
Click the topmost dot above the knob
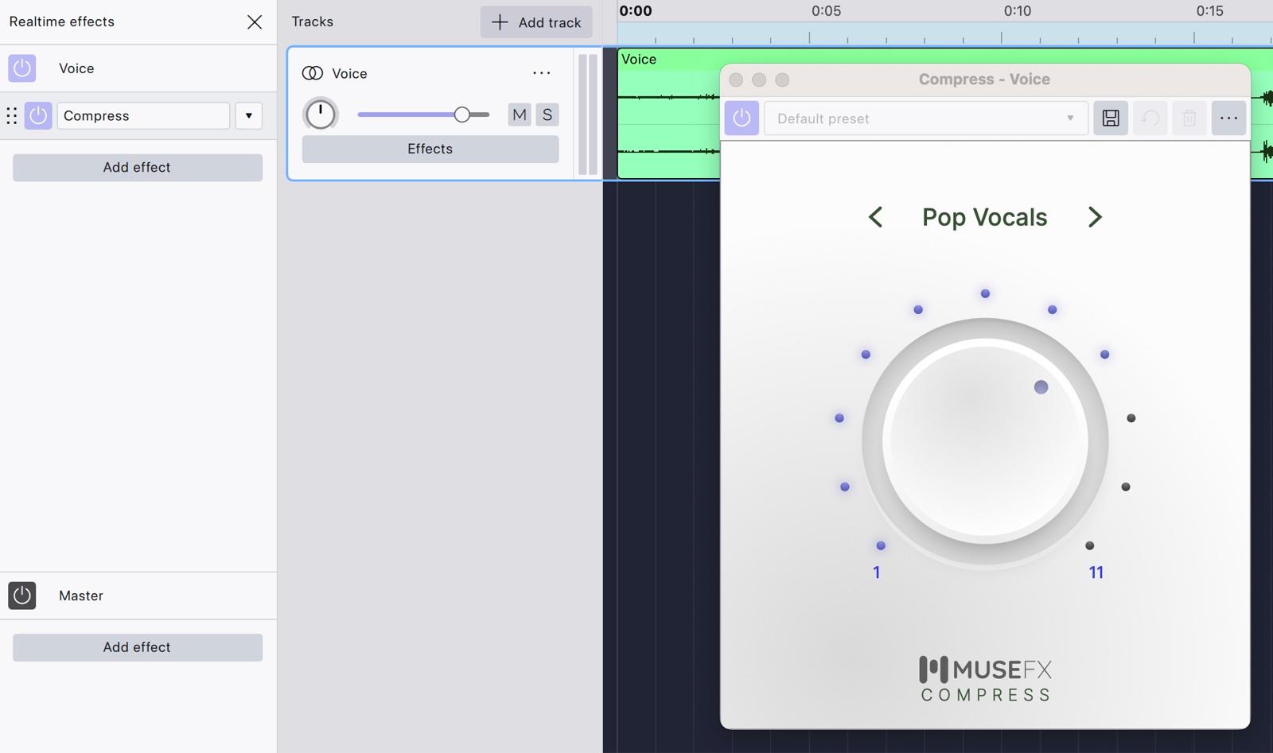[985, 293]
